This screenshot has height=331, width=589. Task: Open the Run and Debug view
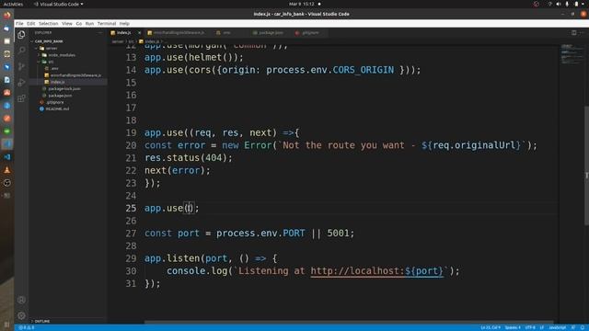[x=21, y=82]
